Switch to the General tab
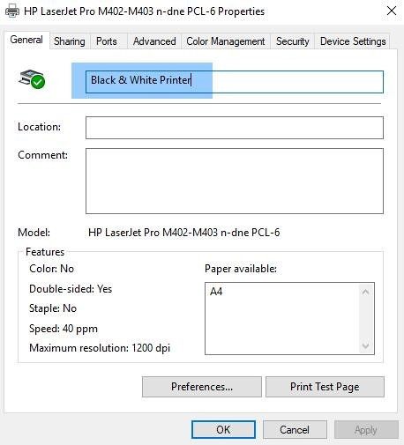The width and height of the screenshot is (404, 445). [x=26, y=40]
